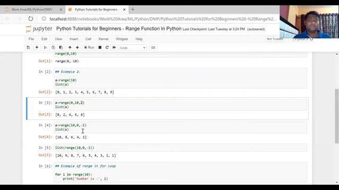Viewport: 339px width, 190px height.
Task: Click the Last Checkpoint status text
Action: (213, 29)
